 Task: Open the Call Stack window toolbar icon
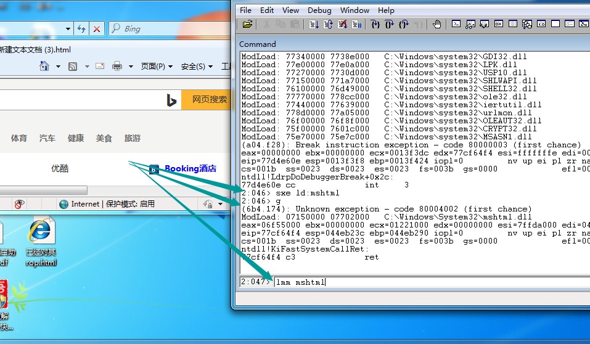[x=527, y=25]
